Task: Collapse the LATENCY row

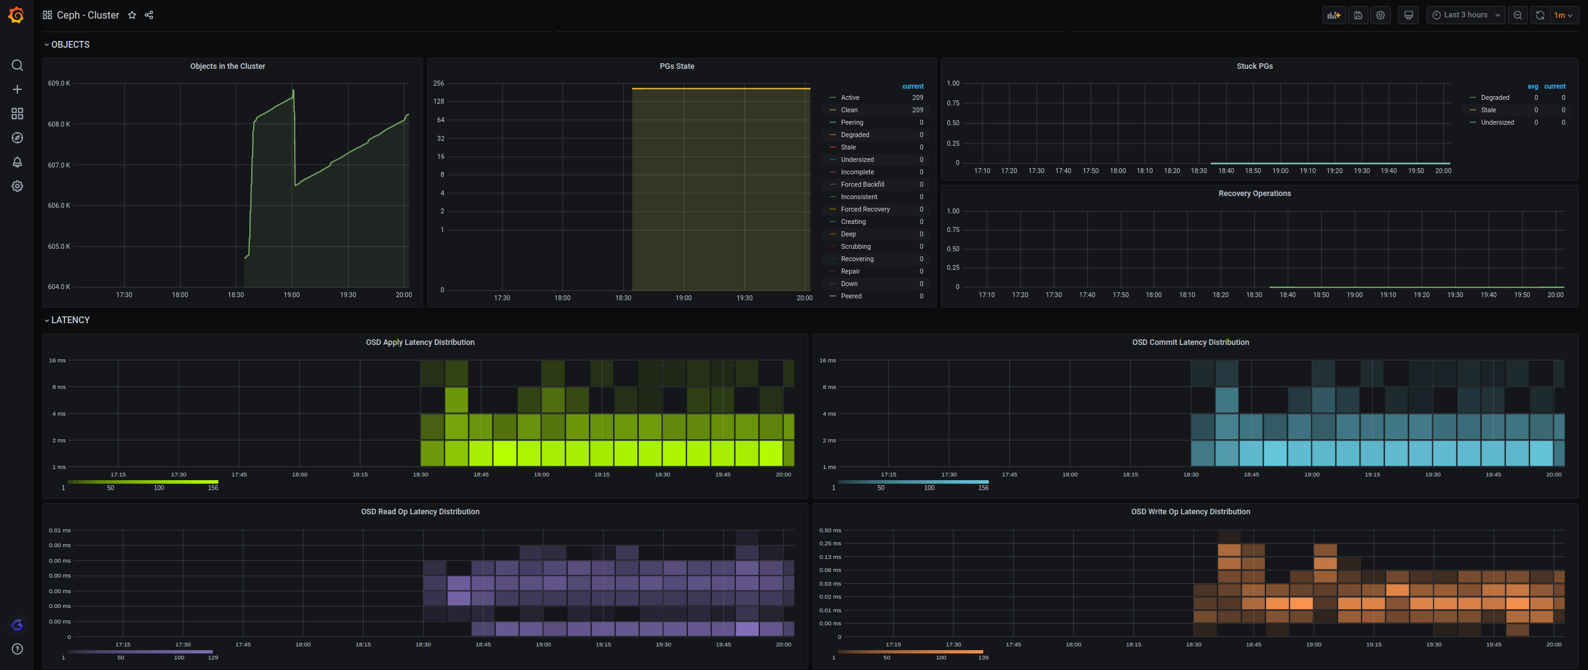Action: click(70, 320)
